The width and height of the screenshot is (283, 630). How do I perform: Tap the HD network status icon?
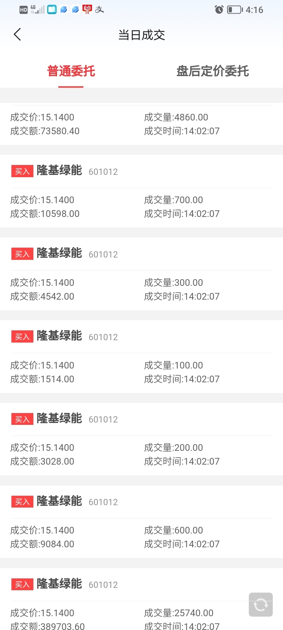pos(24,10)
